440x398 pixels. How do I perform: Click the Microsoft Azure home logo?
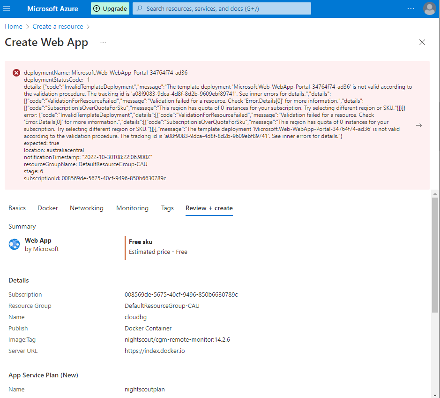click(52, 8)
